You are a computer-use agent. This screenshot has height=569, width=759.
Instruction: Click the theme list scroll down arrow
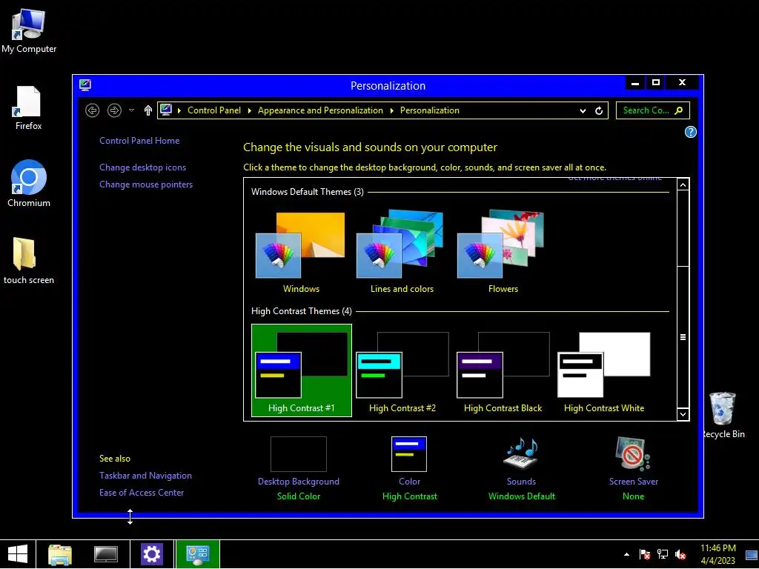click(x=683, y=414)
